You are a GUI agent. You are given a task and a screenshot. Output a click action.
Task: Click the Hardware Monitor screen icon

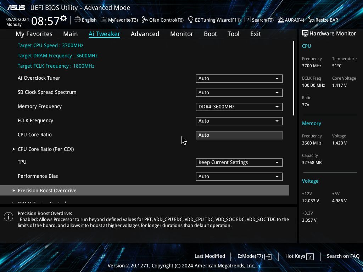pos(305,33)
